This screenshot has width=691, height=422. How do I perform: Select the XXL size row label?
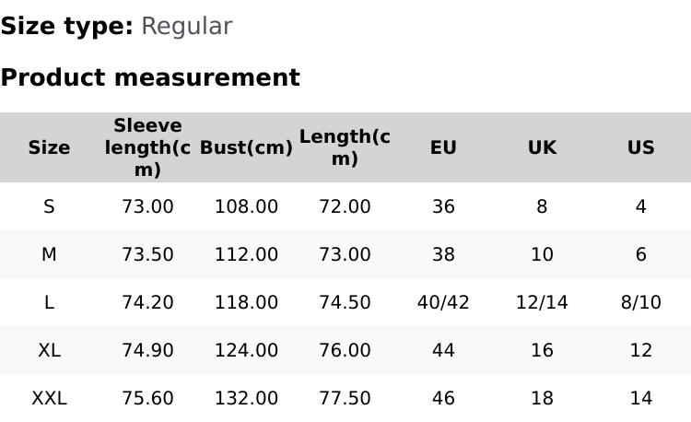point(49,398)
